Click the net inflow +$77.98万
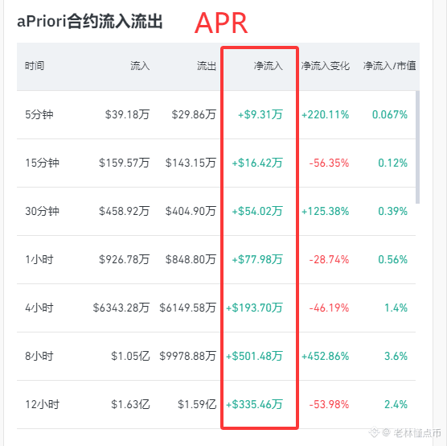Viewport: 447px width, 446px height. point(257,259)
